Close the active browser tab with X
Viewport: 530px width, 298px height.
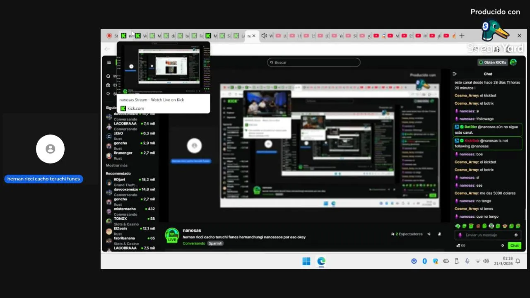254,36
